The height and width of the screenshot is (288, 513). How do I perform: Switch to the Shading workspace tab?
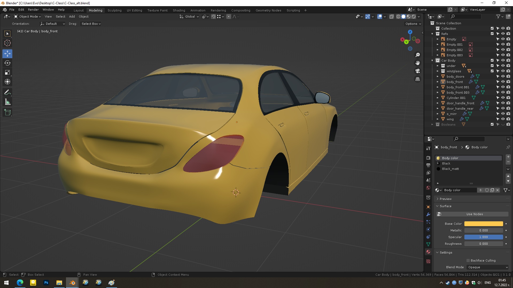click(179, 10)
